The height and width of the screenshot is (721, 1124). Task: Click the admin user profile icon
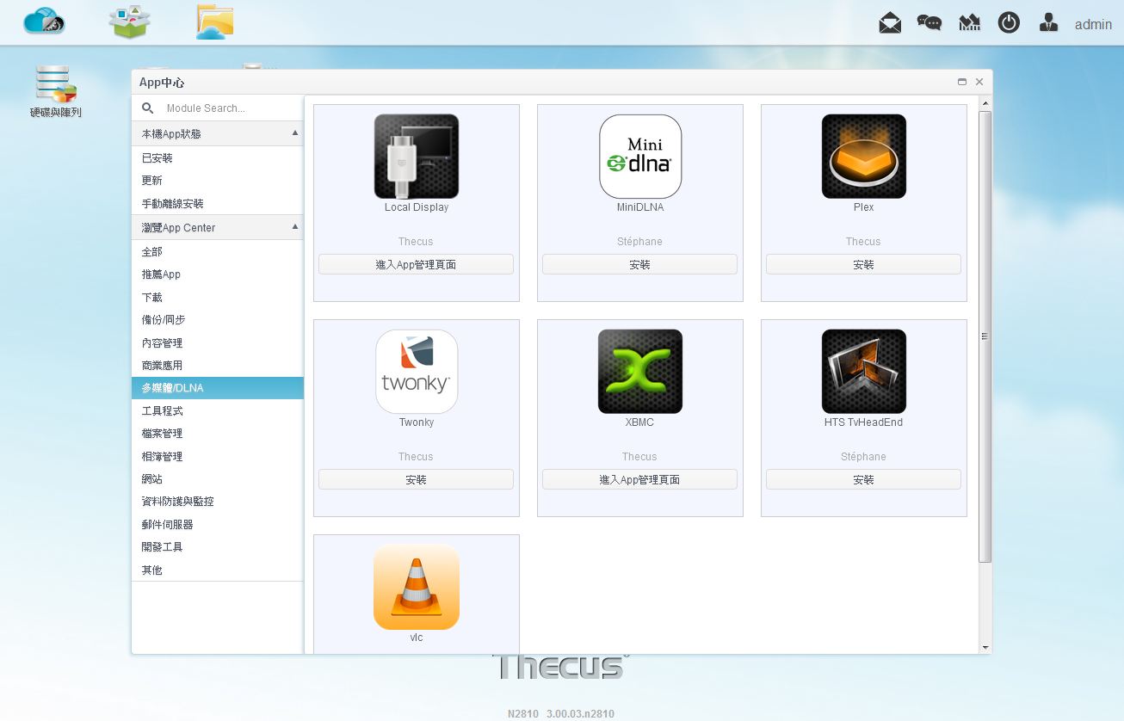pyautogui.click(x=1048, y=23)
